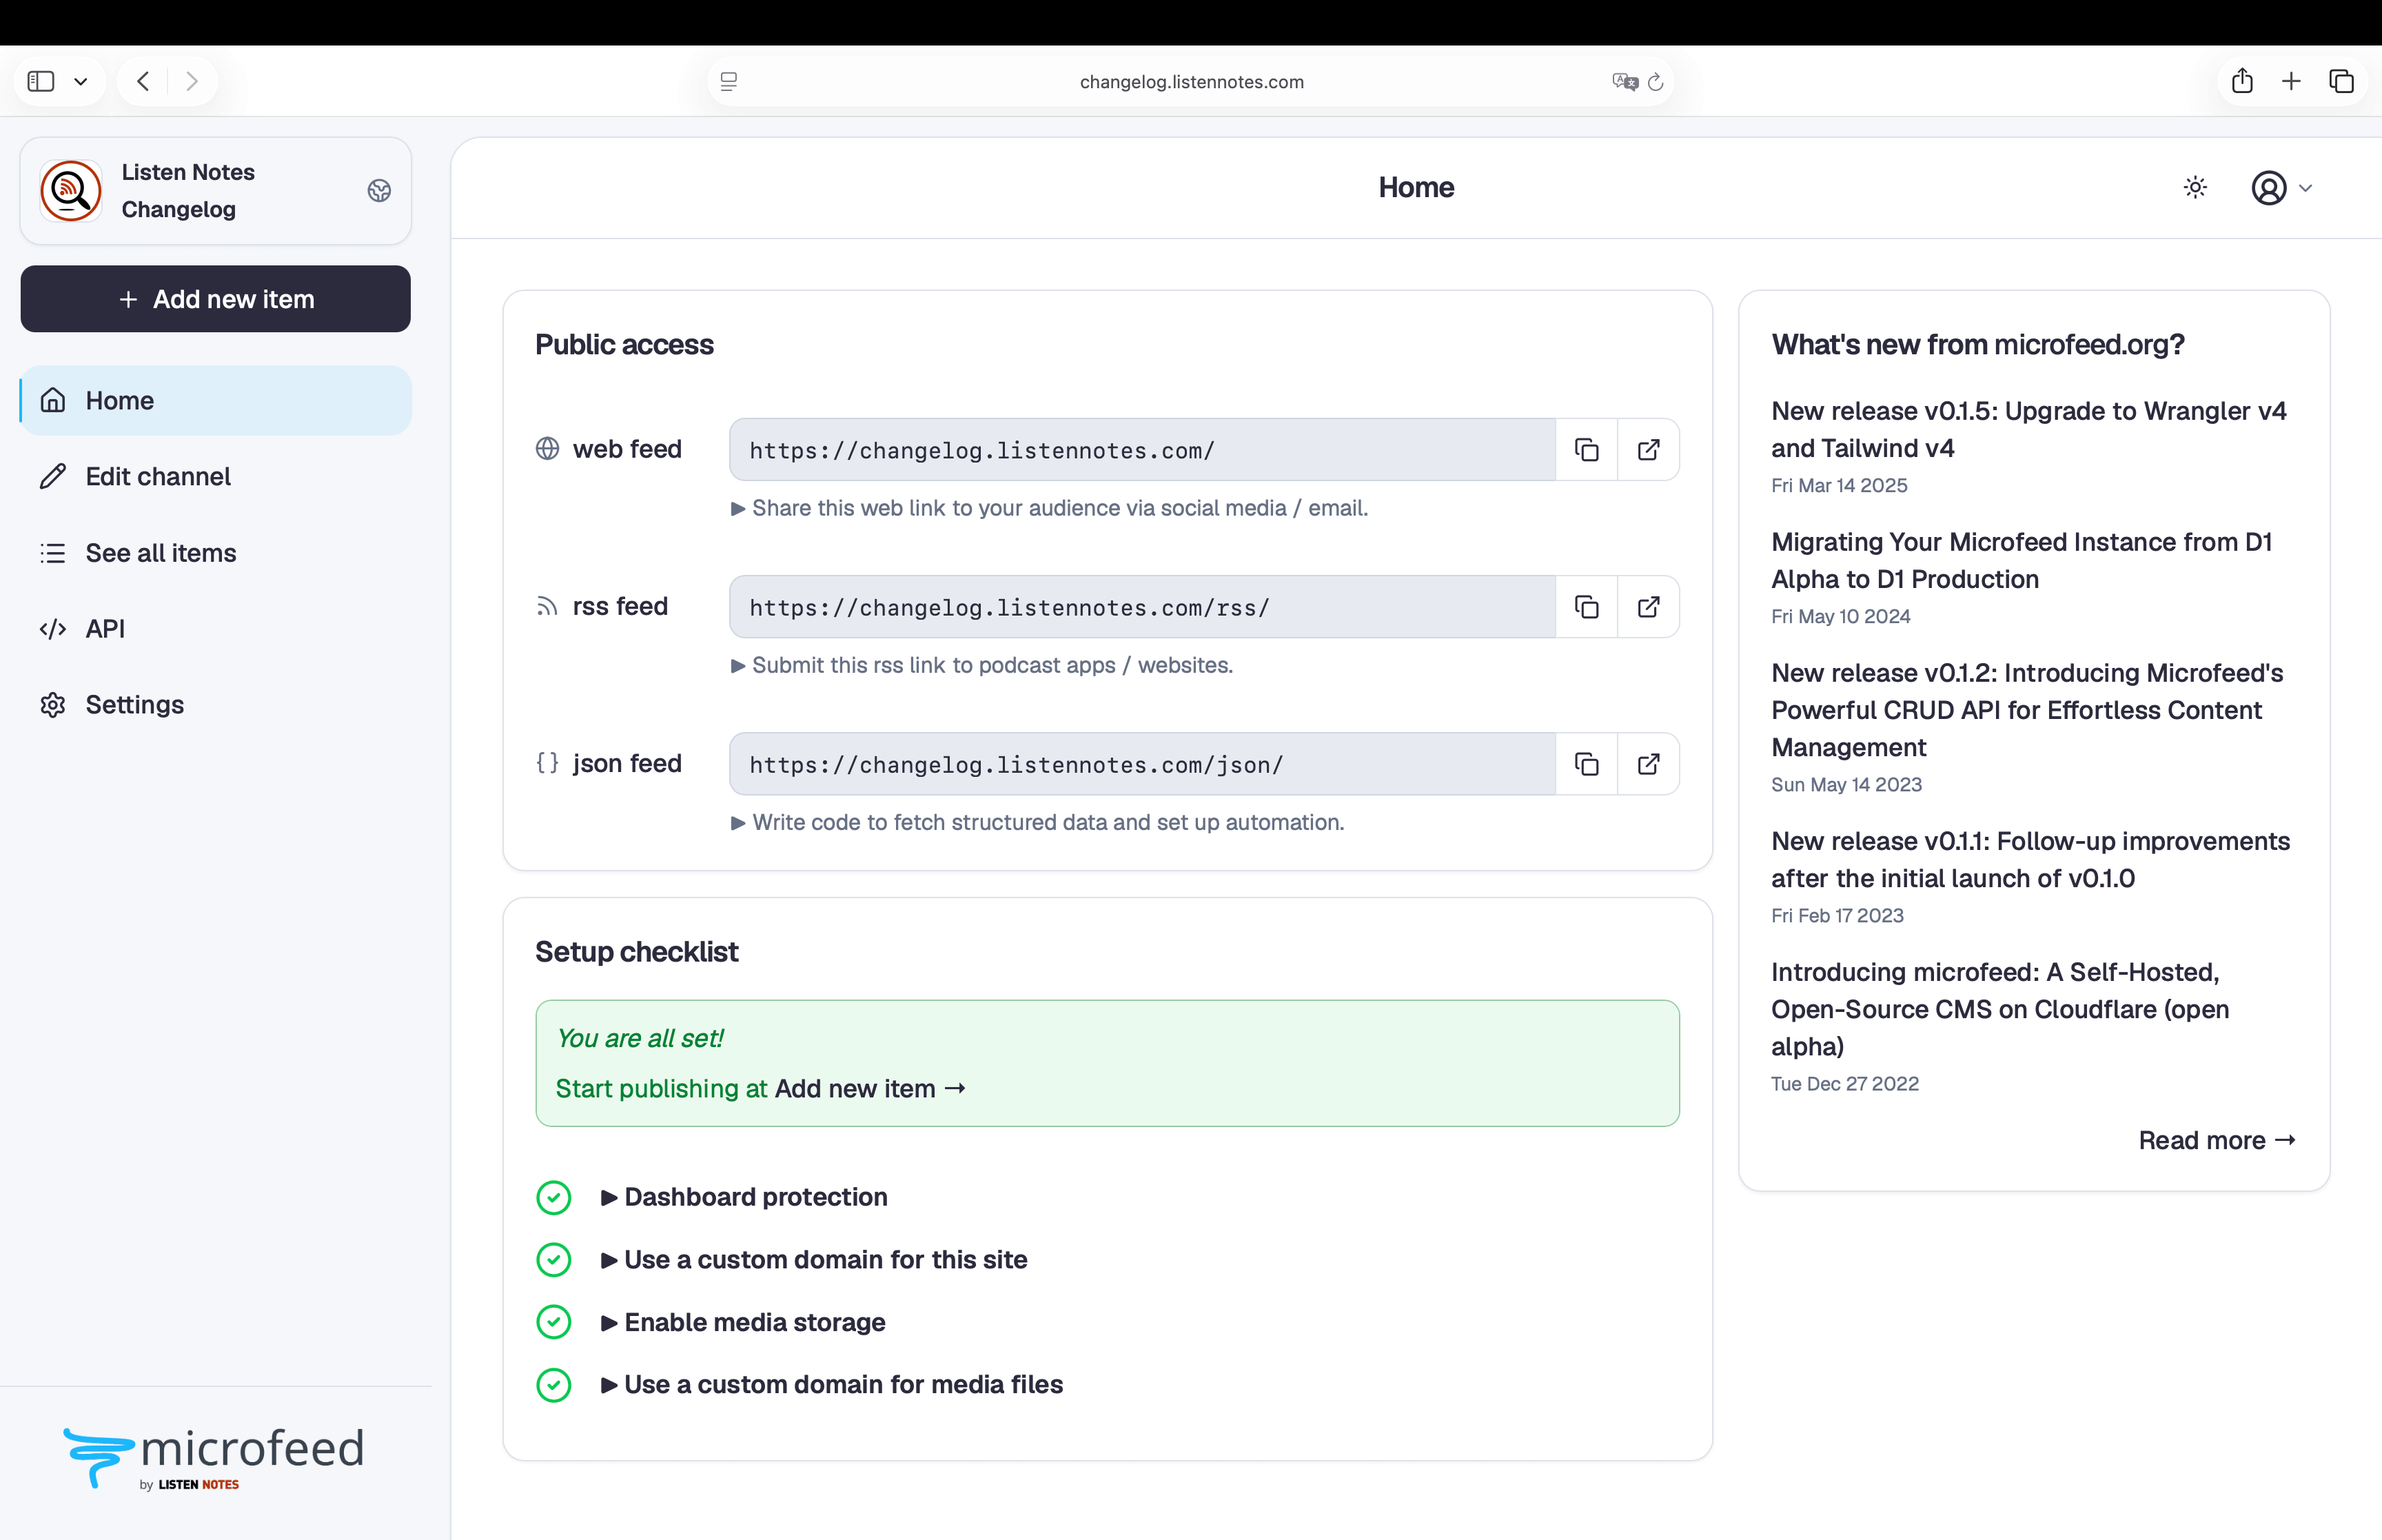Open 'Introducing microfeed' open alpha article

(x=2000, y=1009)
